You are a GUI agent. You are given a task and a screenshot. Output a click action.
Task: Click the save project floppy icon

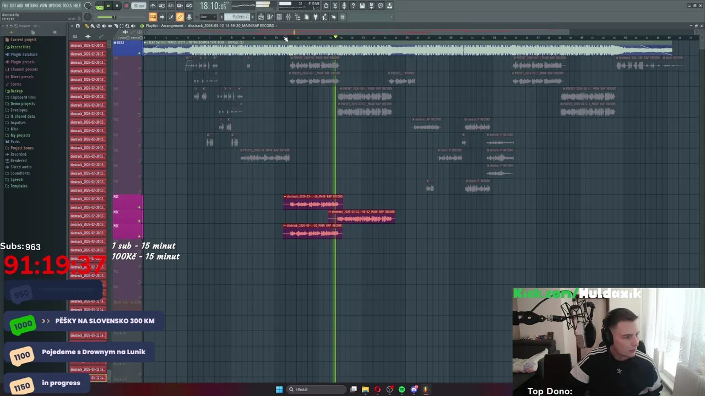click(362, 6)
